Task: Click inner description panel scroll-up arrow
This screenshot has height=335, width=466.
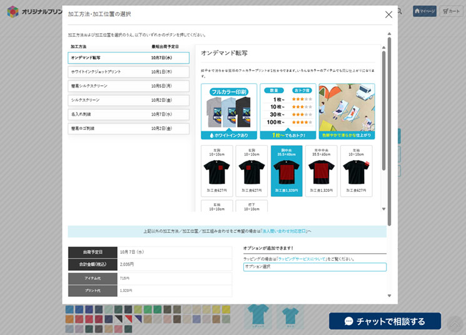Action: [383, 47]
